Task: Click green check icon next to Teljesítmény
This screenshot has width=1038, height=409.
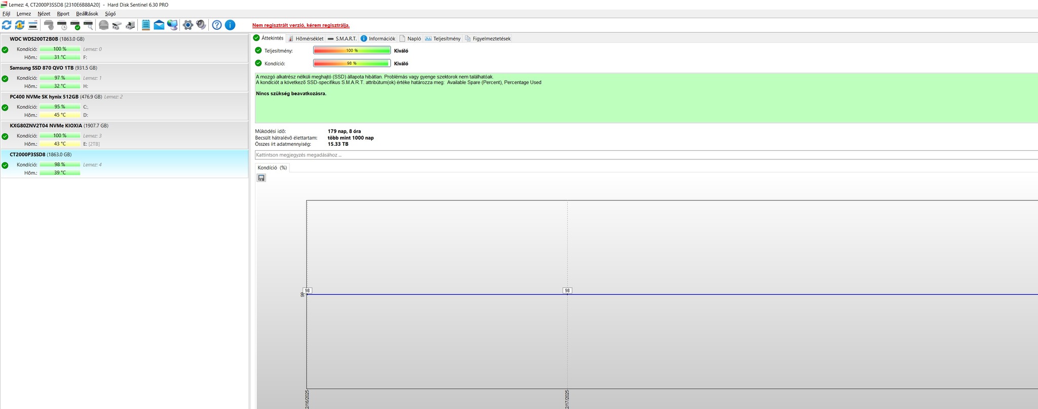Action: point(258,50)
